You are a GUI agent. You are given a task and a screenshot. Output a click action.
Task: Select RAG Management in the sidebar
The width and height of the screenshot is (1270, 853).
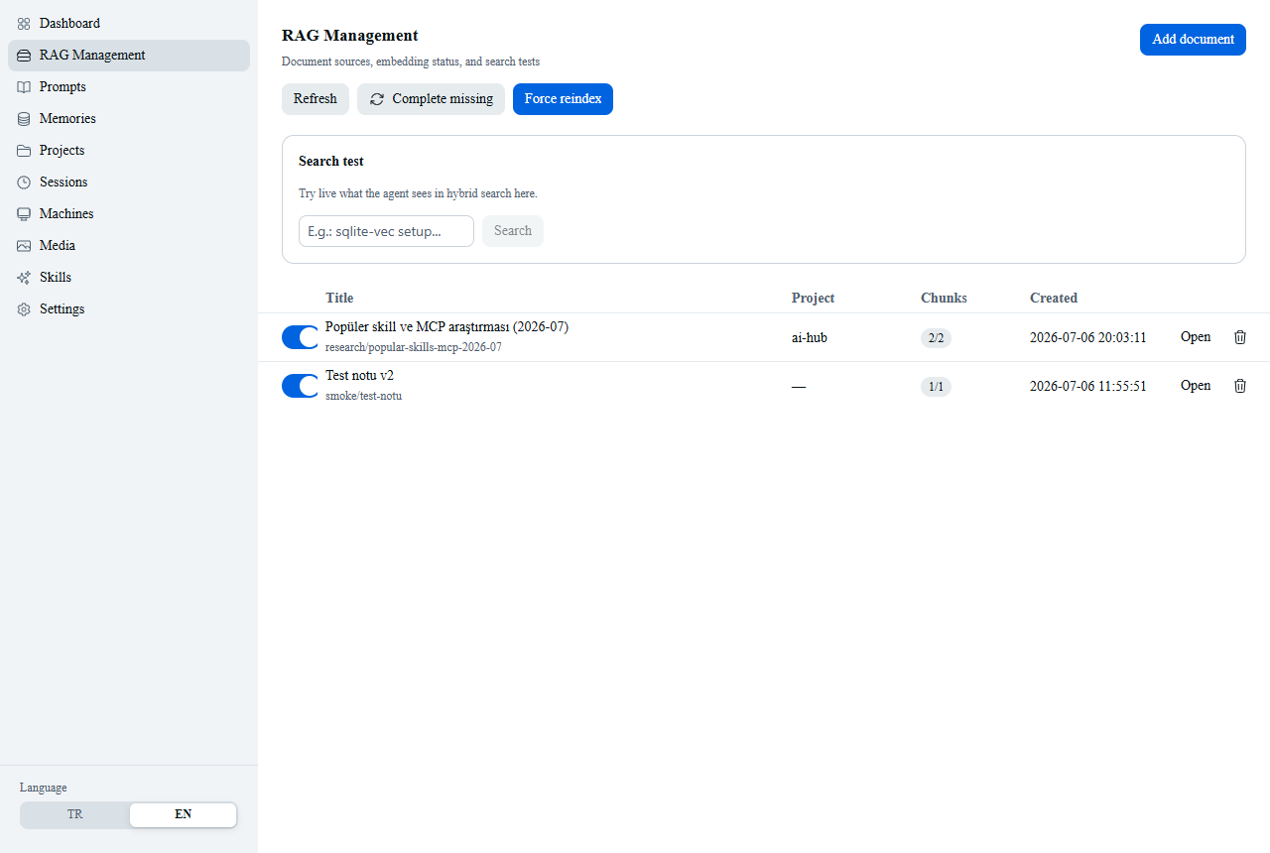tap(129, 56)
